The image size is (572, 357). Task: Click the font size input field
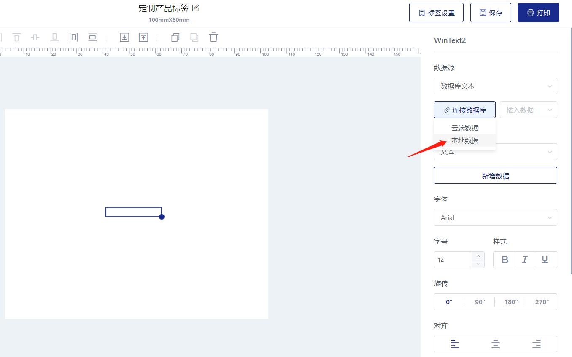453,260
